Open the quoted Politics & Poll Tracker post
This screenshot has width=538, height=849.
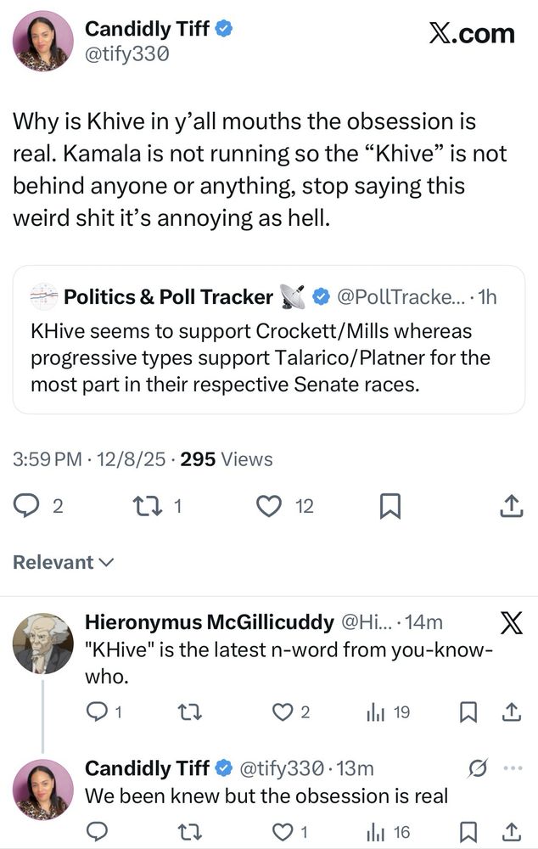pyautogui.click(x=268, y=340)
